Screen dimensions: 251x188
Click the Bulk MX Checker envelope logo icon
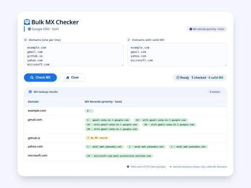point(27,22)
